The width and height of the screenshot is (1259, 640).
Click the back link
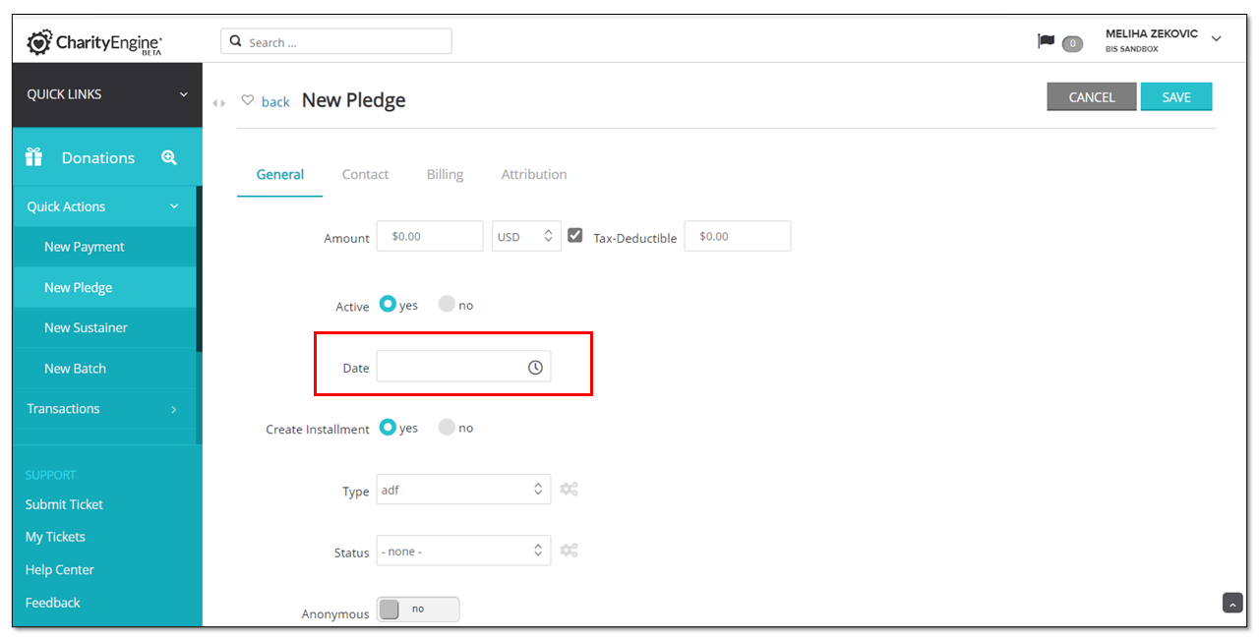pyautogui.click(x=275, y=101)
